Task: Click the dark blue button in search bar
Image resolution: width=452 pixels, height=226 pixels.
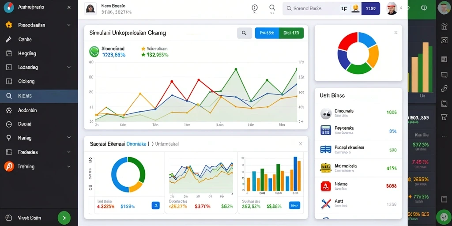Action: click(x=370, y=9)
